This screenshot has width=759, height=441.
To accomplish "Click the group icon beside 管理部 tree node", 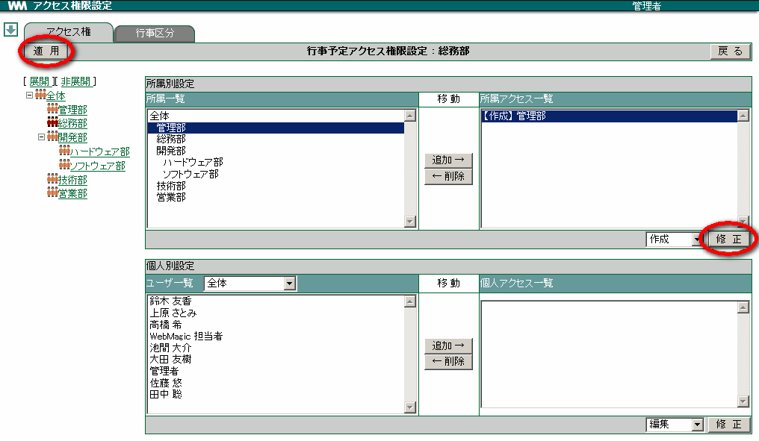I will [52, 108].
